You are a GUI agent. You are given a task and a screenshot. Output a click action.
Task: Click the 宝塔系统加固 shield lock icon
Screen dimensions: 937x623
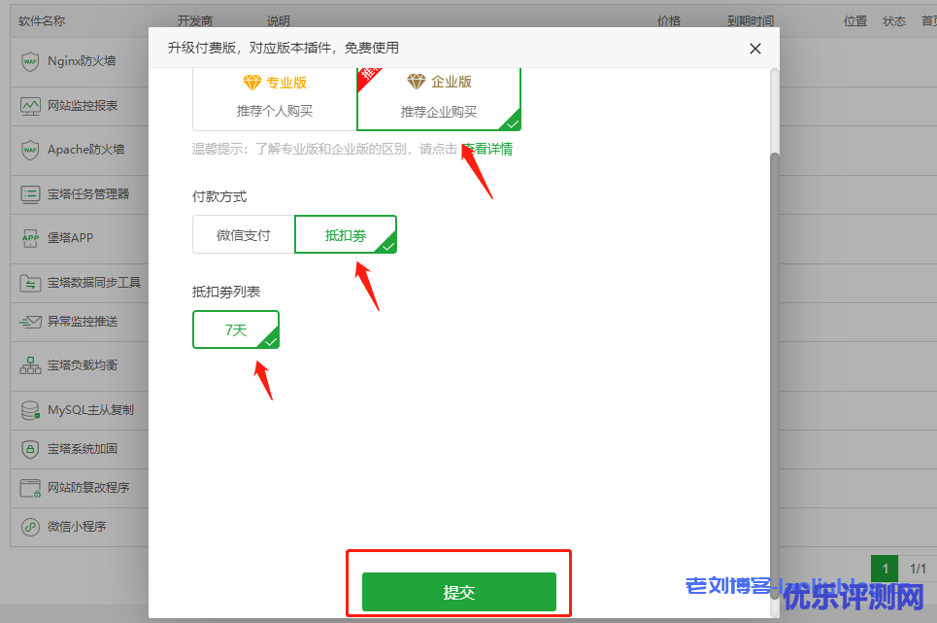click(30, 449)
